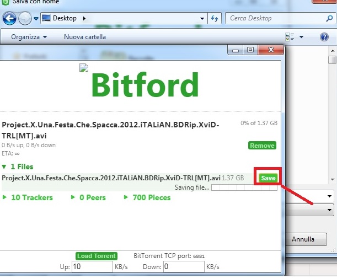Close the Bitford window
The height and width of the screenshot is (279, 337).
271,50
